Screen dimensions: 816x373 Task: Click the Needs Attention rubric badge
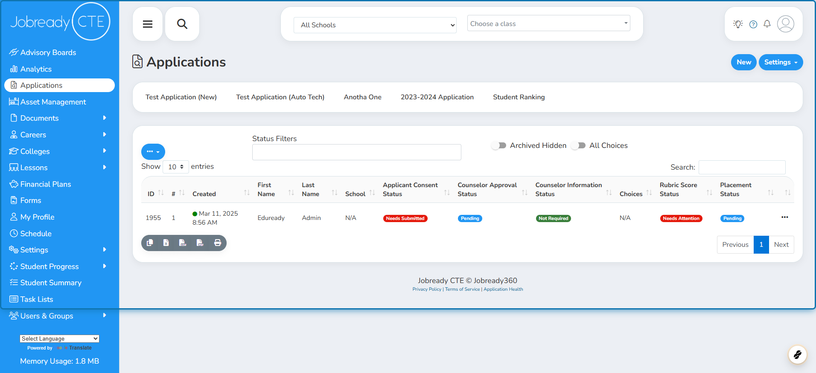[x=681, y=218]
